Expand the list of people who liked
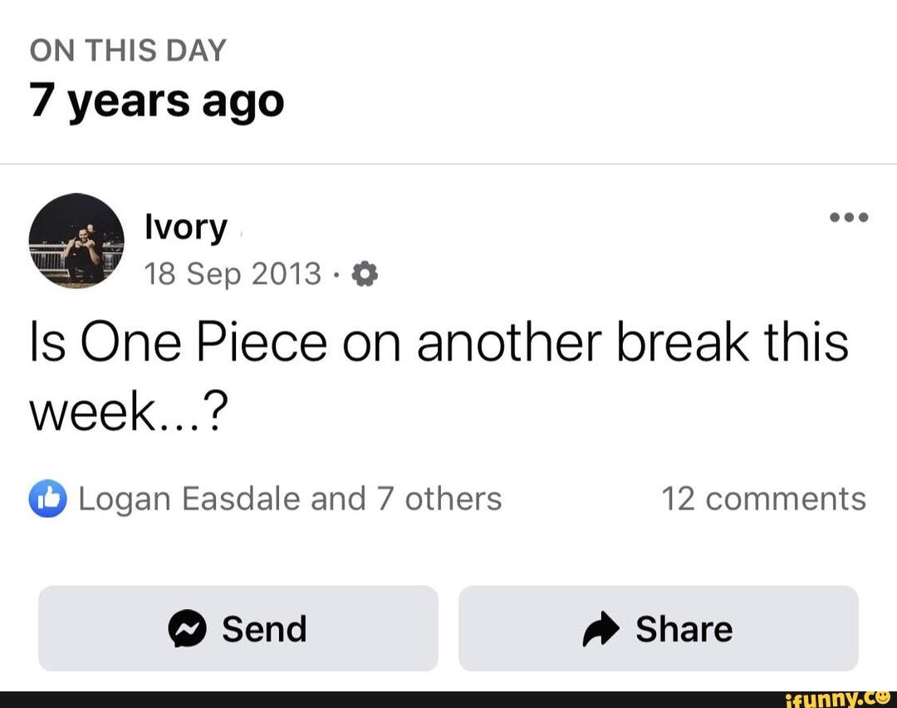Screen dimensions: 897x708 [289, 497]
